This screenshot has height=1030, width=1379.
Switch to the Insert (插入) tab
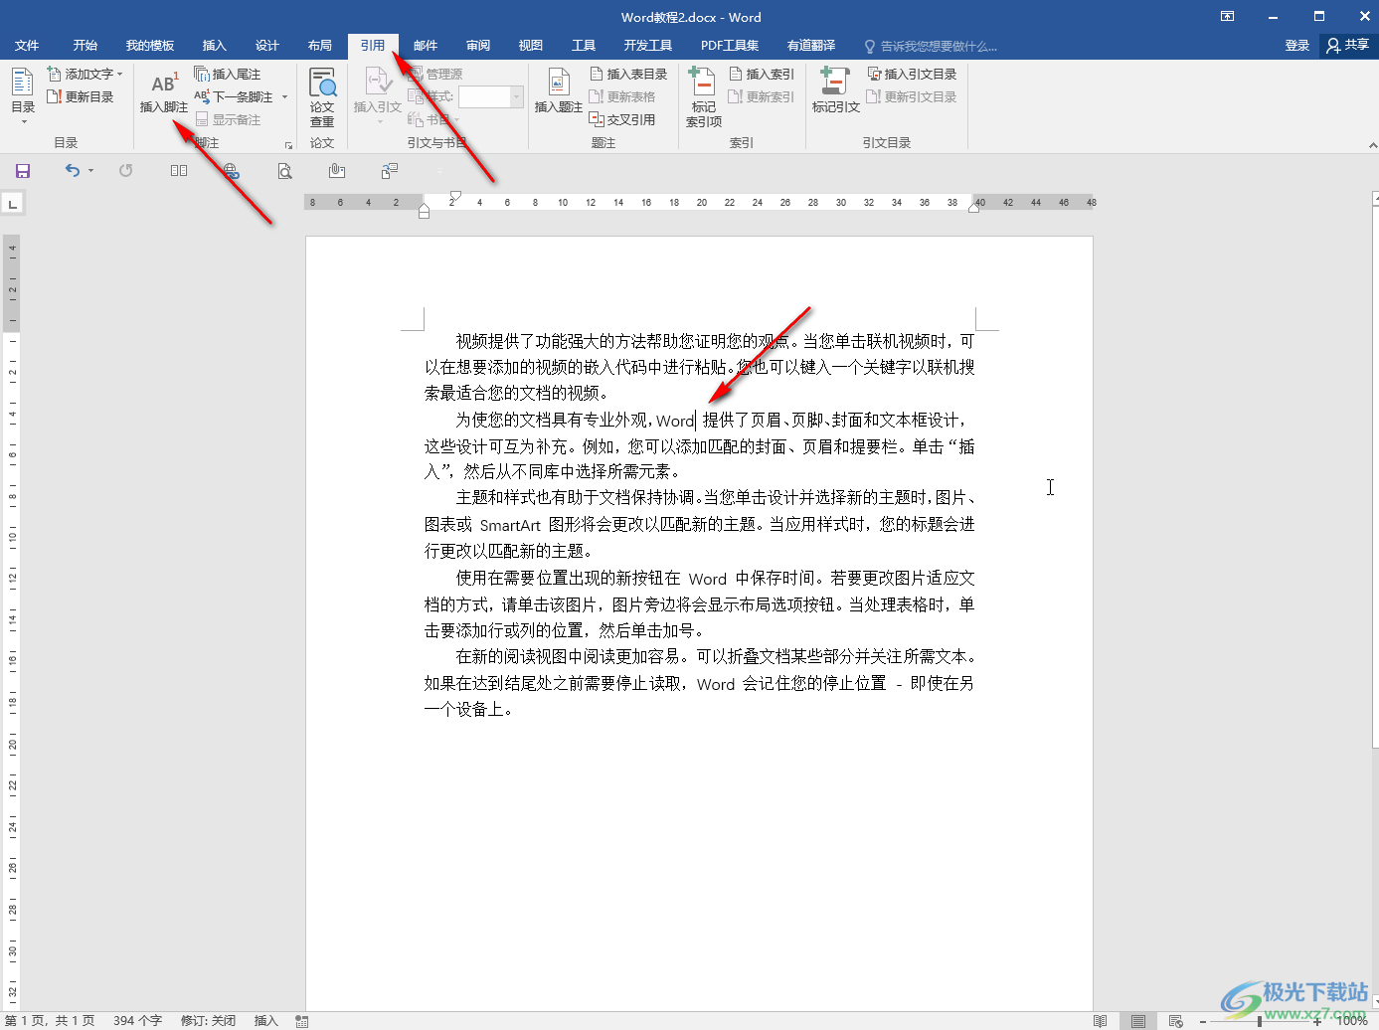214,46
